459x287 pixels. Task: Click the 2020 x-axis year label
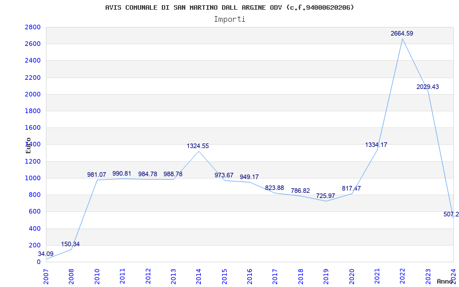(352, 276)
